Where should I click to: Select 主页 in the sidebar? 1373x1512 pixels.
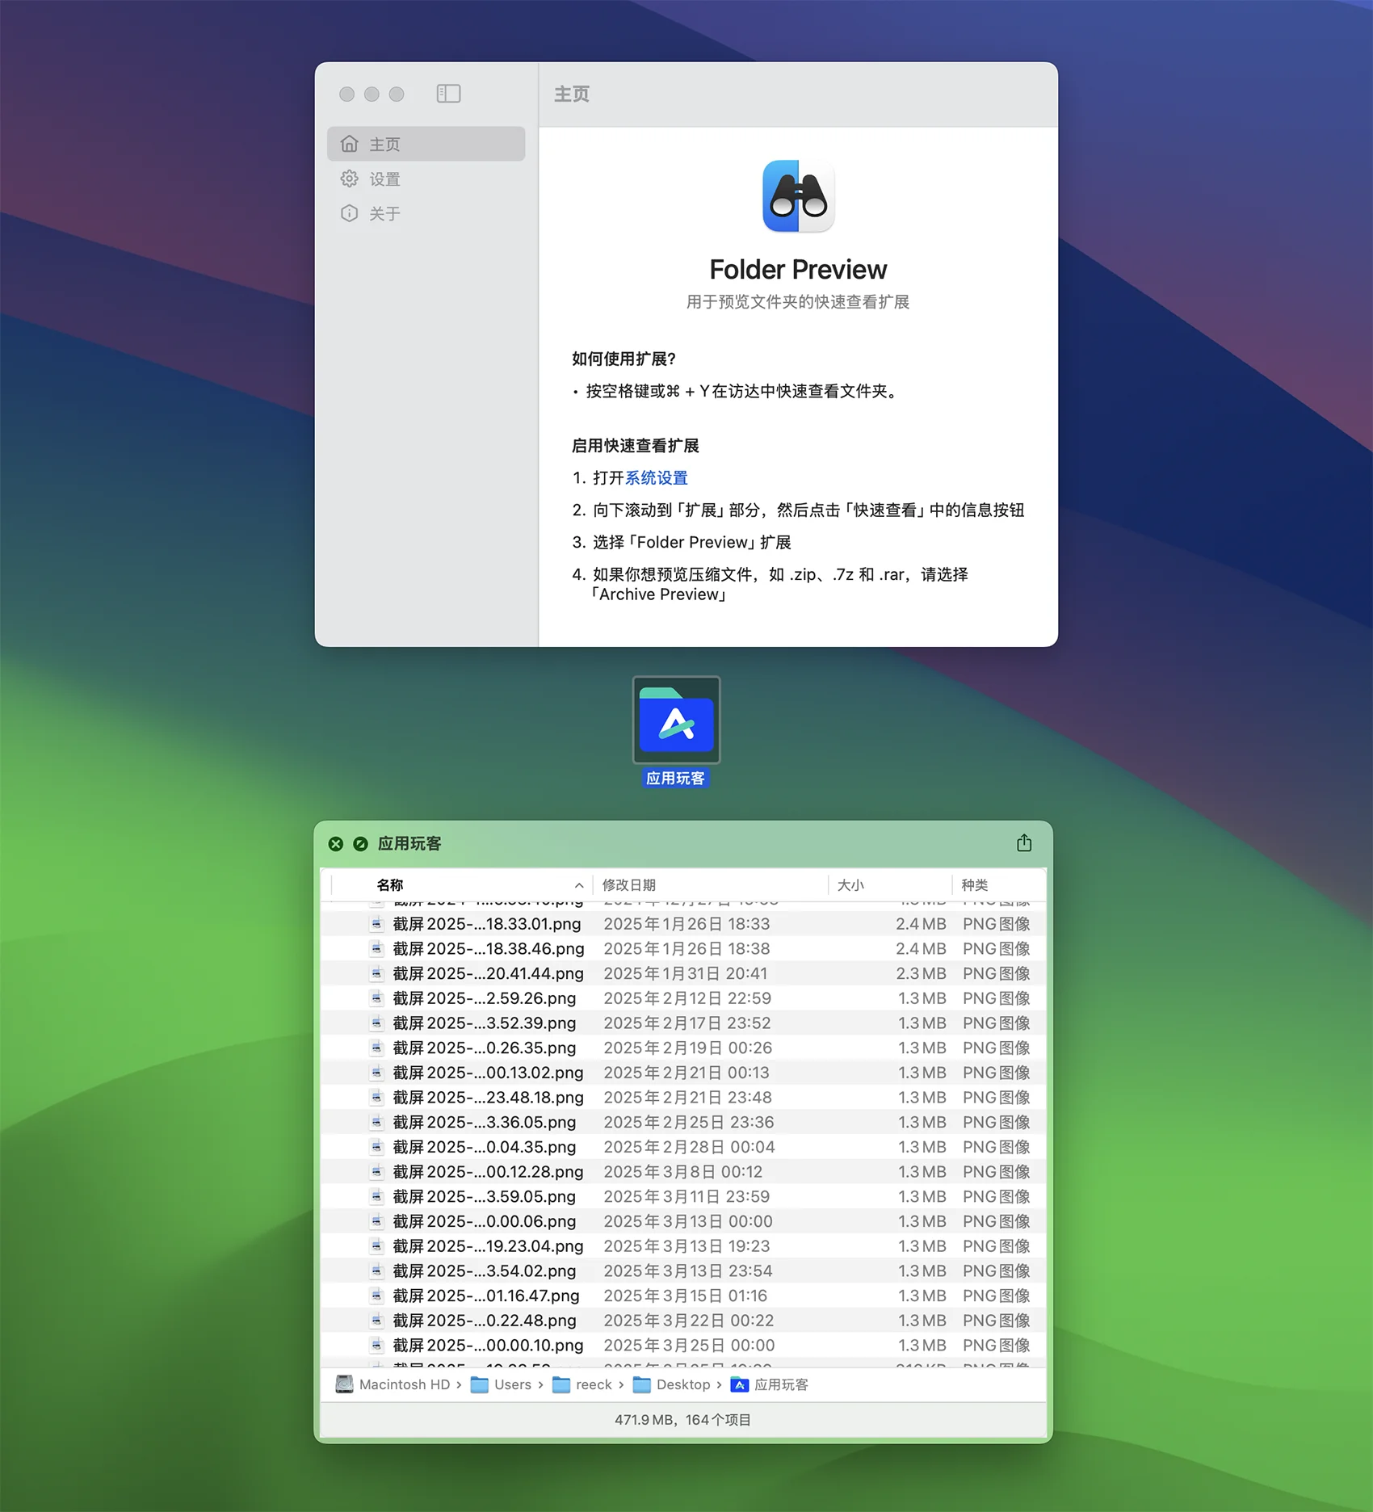coord(426,144)
